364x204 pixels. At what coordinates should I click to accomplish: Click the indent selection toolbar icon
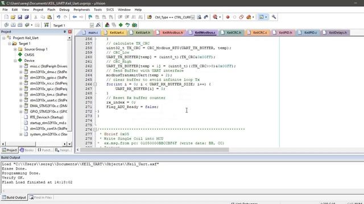point(120,17)
